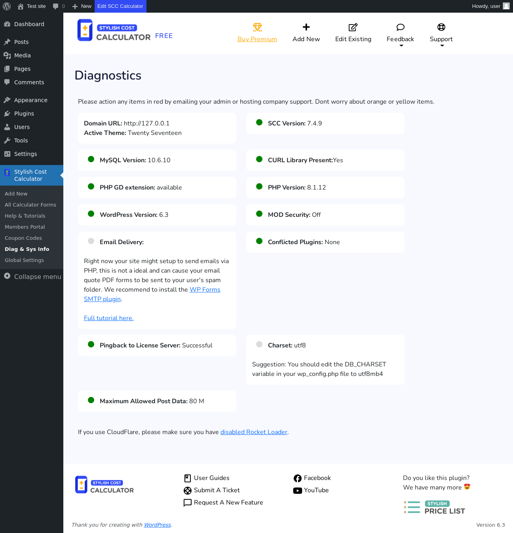Click the text 'PHP Version: 8.1.12'
The image size is (513, 533).
point(297,188)
